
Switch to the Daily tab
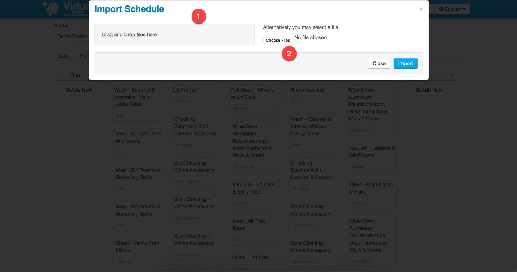pos(64,56)
